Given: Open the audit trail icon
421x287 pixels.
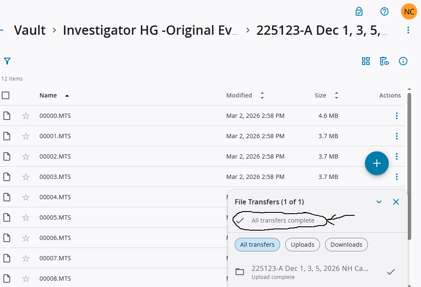Looking at the screenshot, I should pyautogui.click(x=384, y=61).
